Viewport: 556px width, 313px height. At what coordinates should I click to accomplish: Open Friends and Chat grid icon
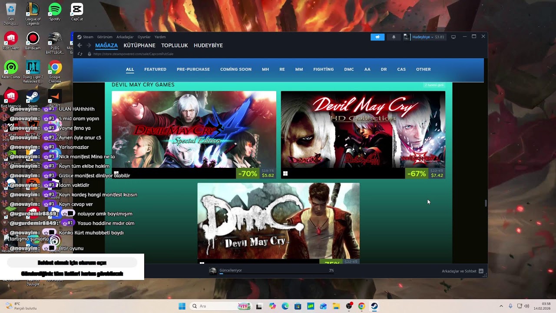[x=481, y=271]
